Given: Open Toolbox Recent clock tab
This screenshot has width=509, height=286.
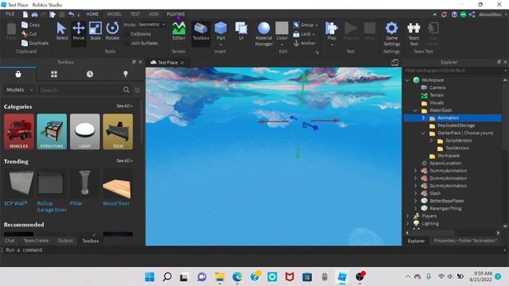Looking at the screenshot, I should click(x=90, y=74).
